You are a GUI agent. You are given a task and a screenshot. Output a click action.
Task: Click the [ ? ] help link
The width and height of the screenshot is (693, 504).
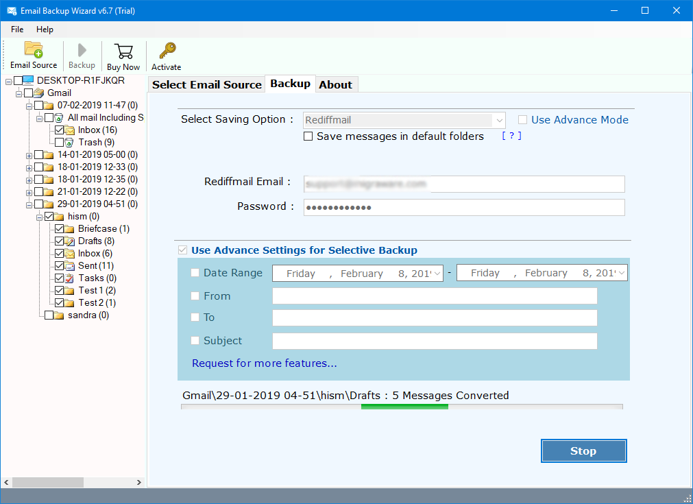[511, 136]
